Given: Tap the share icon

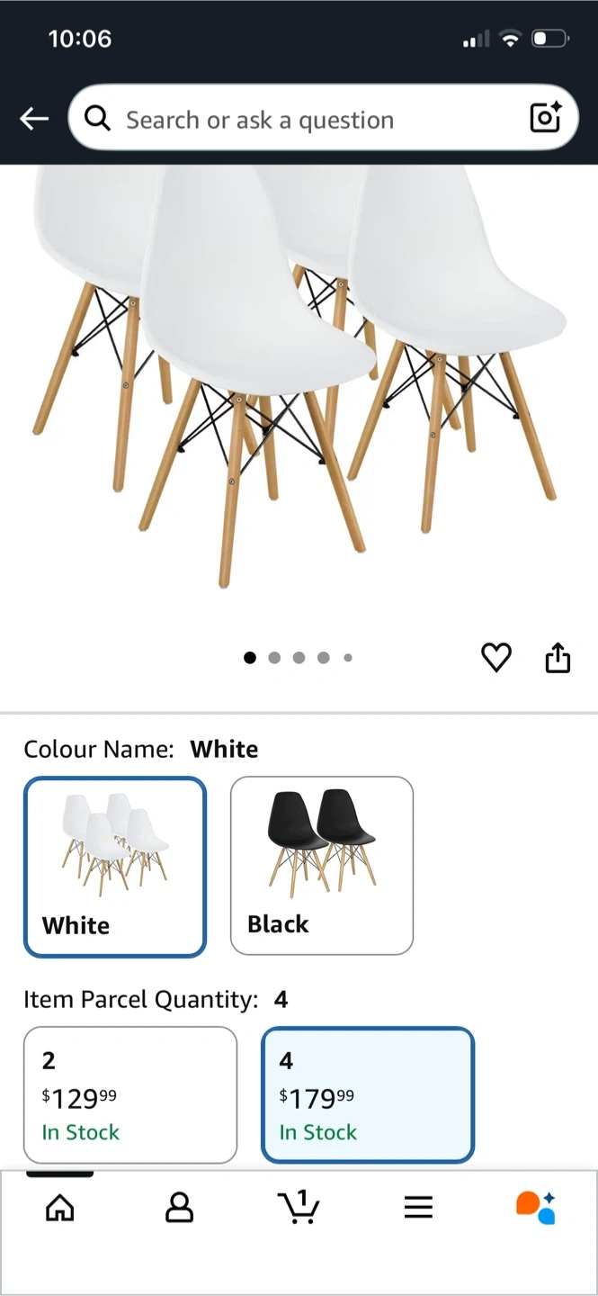Looking at the screenshot, I should (x=558, y=658).
